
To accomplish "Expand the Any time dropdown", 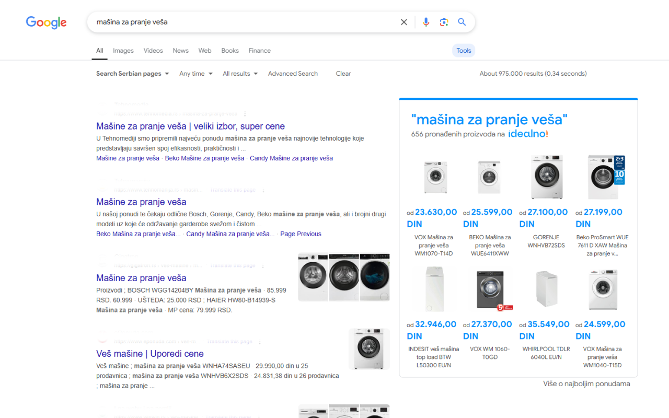I will [196, 74].
